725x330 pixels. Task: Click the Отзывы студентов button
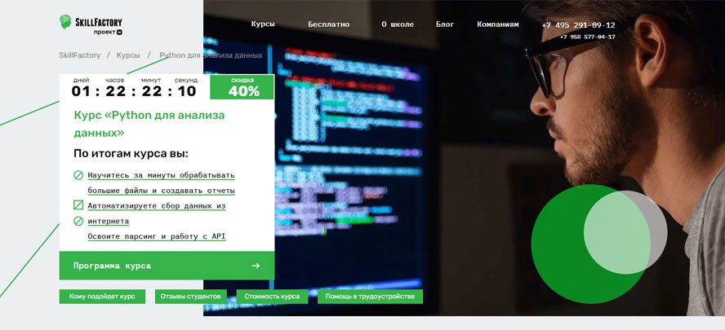[x=190, y=297]
